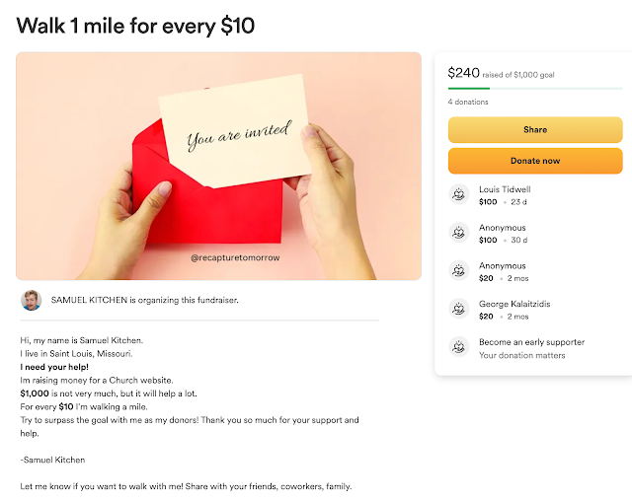Click the 4 donations count
The height and width of the screenshot is (501, 632).
point(468,102)
